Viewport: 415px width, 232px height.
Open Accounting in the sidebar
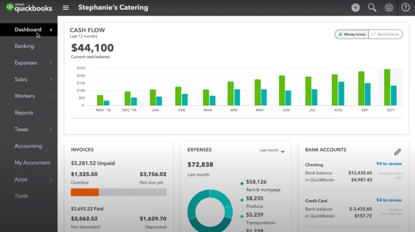coord(28,146)
